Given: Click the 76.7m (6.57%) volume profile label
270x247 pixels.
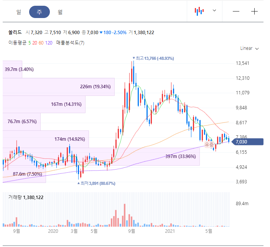Looking at the screenshot, I should point(22,122).
